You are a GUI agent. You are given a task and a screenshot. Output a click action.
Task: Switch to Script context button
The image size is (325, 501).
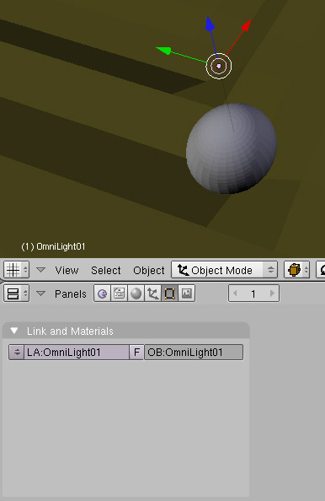[x=119, y=294]
